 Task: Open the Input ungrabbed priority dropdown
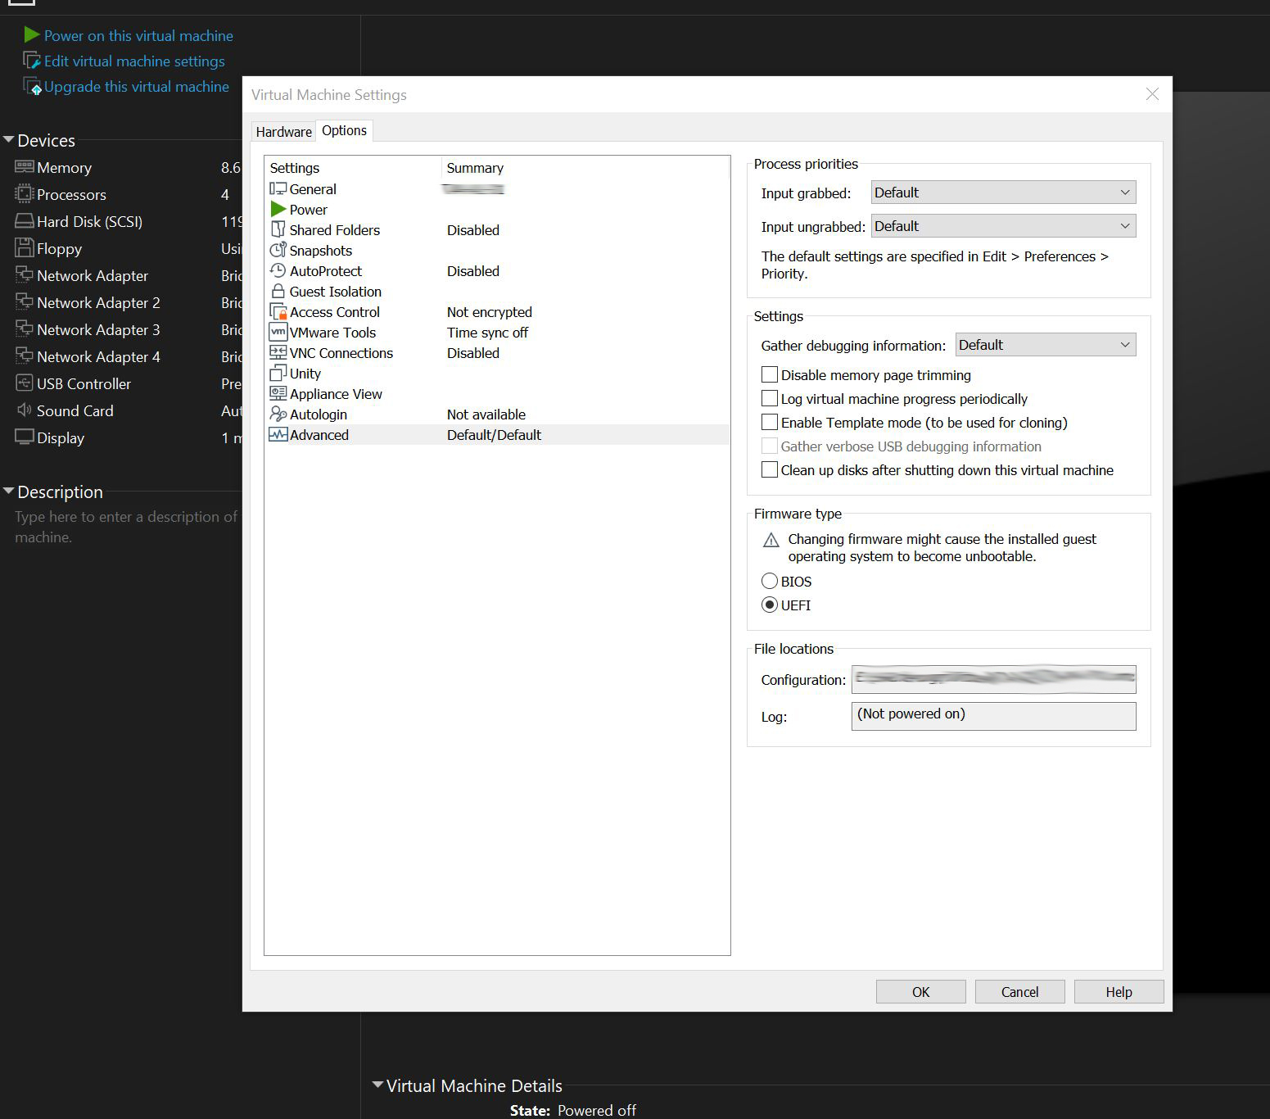coord(1003,226)
